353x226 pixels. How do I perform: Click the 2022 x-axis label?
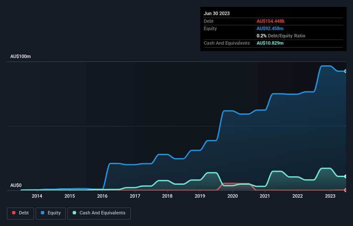click(x=298, y=196)
